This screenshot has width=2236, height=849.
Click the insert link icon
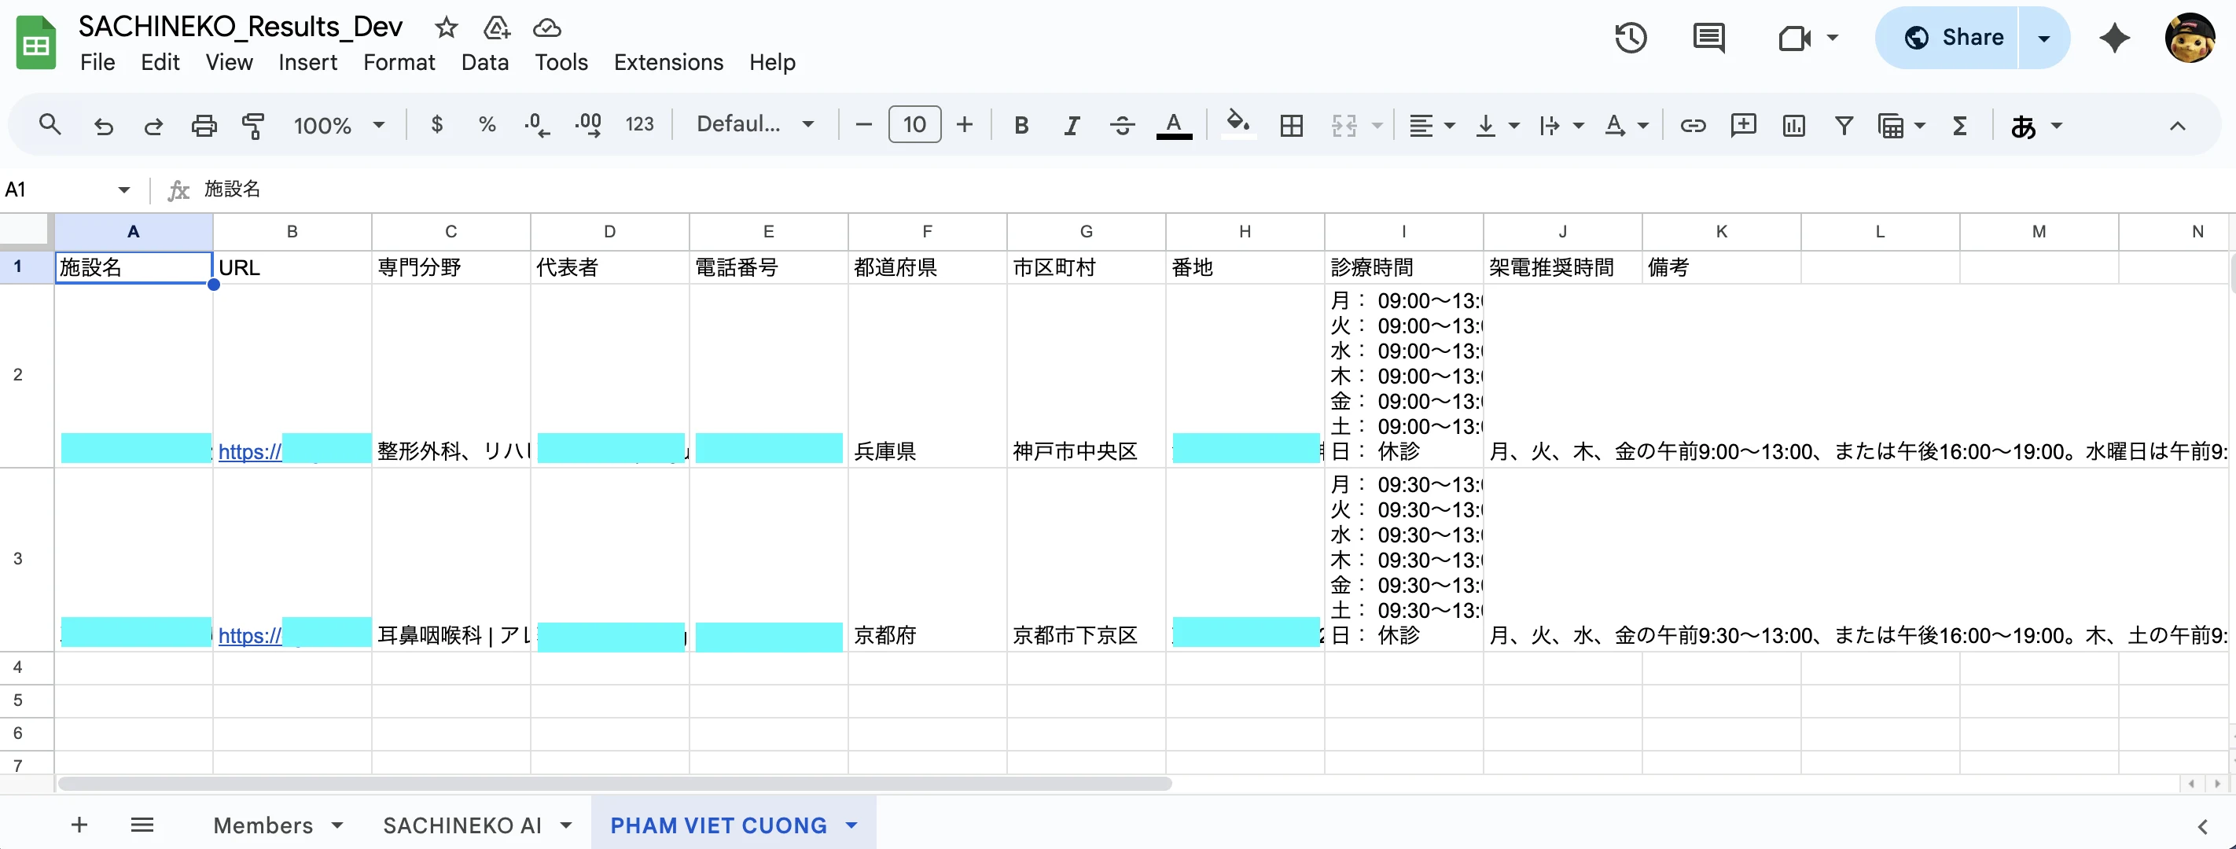(x=1692, y=125)
